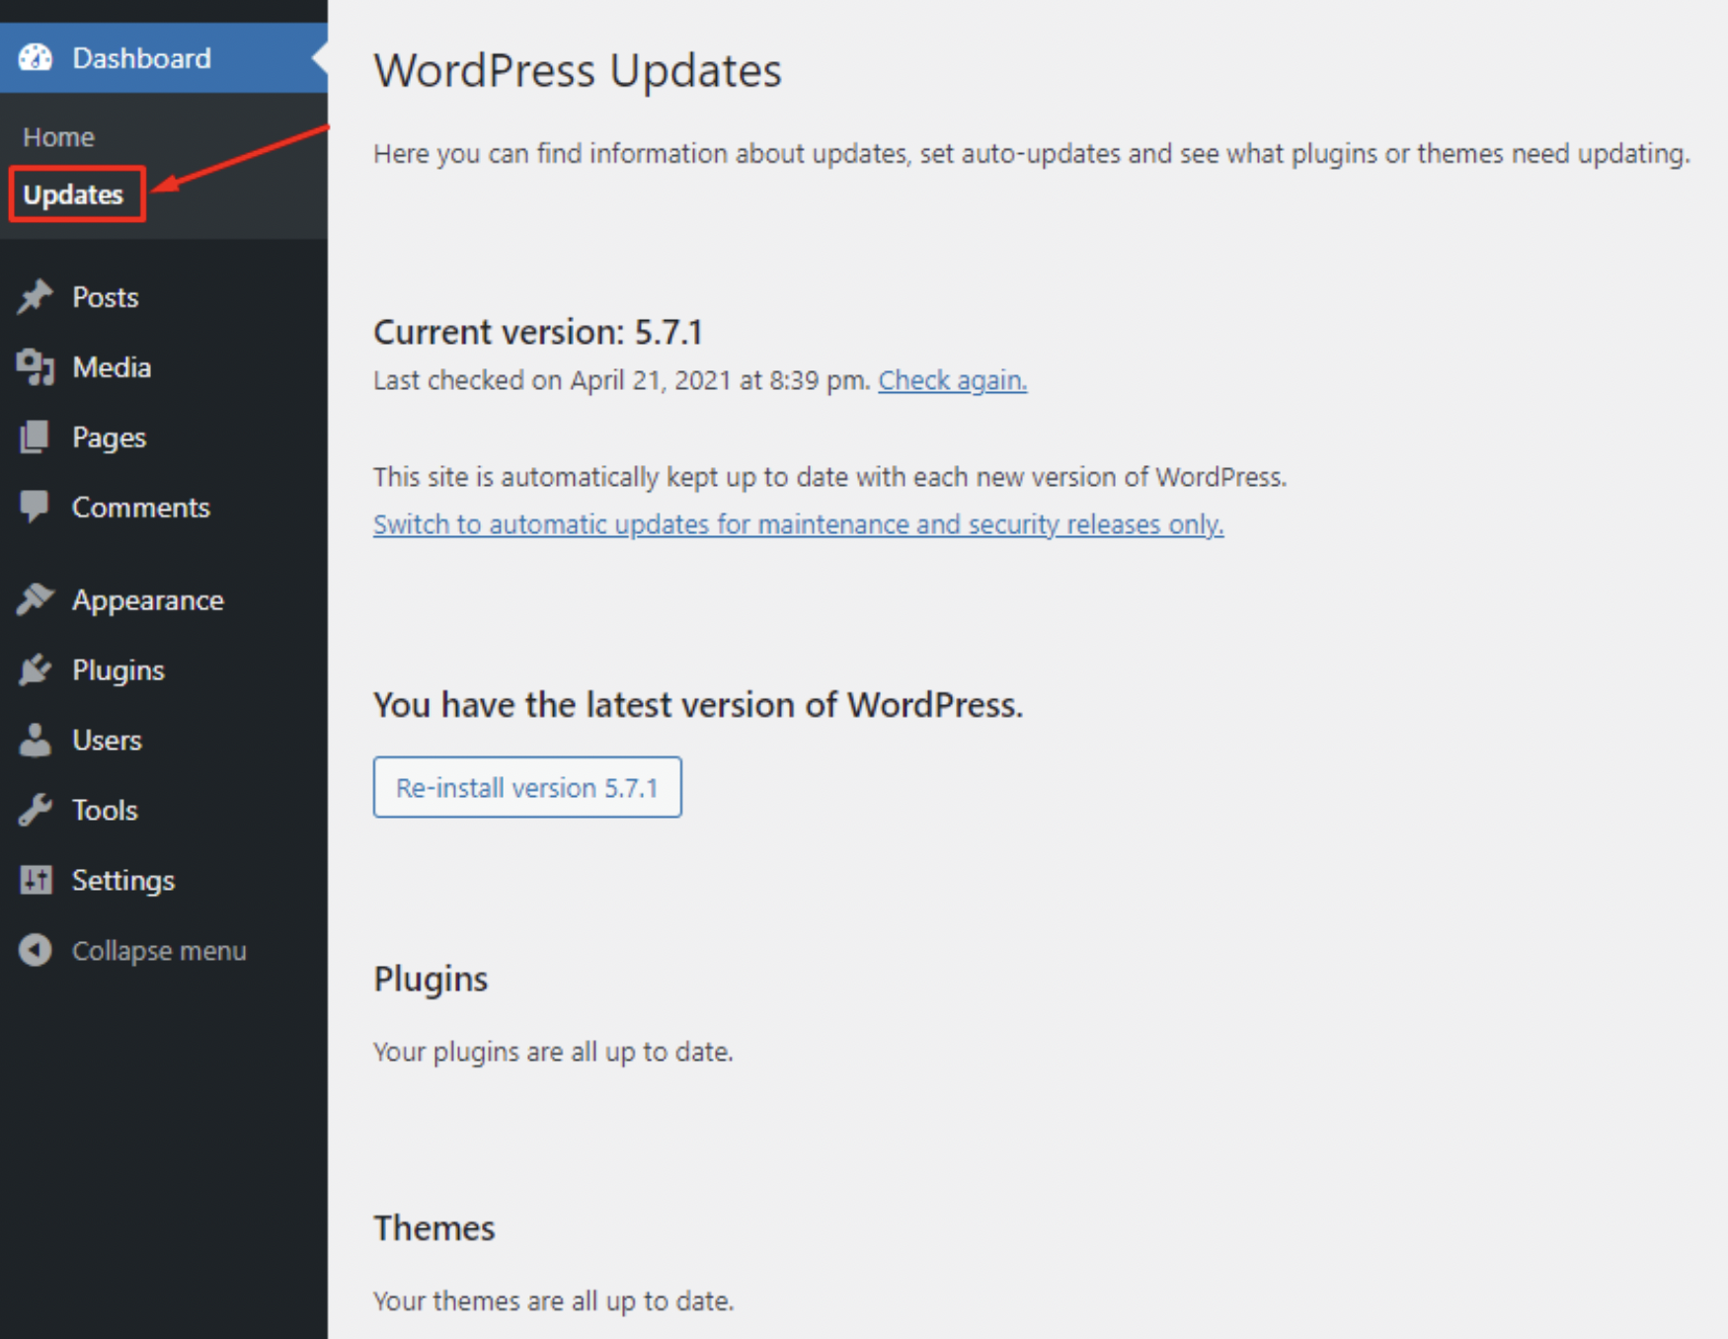Click 'Last checked on April 21, 2021' text

tap(622, 380)
